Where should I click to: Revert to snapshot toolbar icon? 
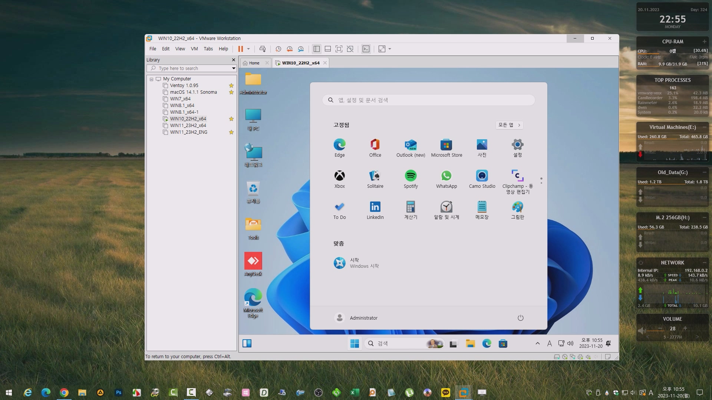pos(290,49)
